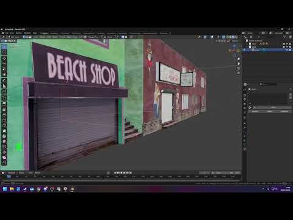Select the Measure tool
The width and height of the screenshot is (293, 220).
pos(4,86)
